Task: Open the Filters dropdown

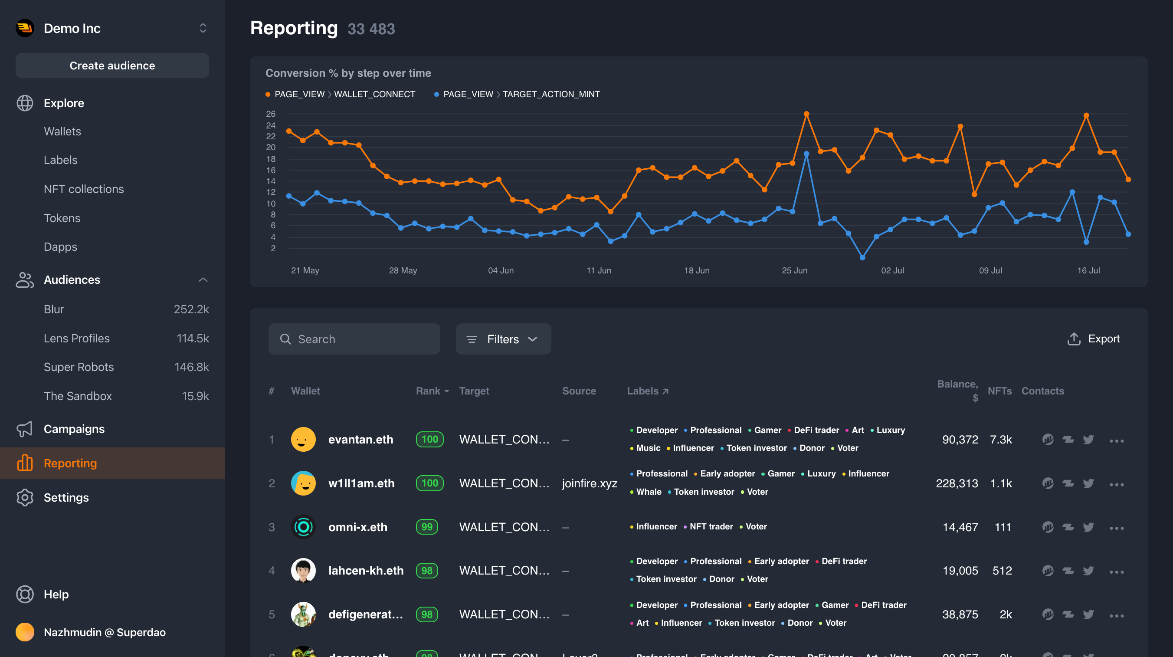Action: pos(503,339)
